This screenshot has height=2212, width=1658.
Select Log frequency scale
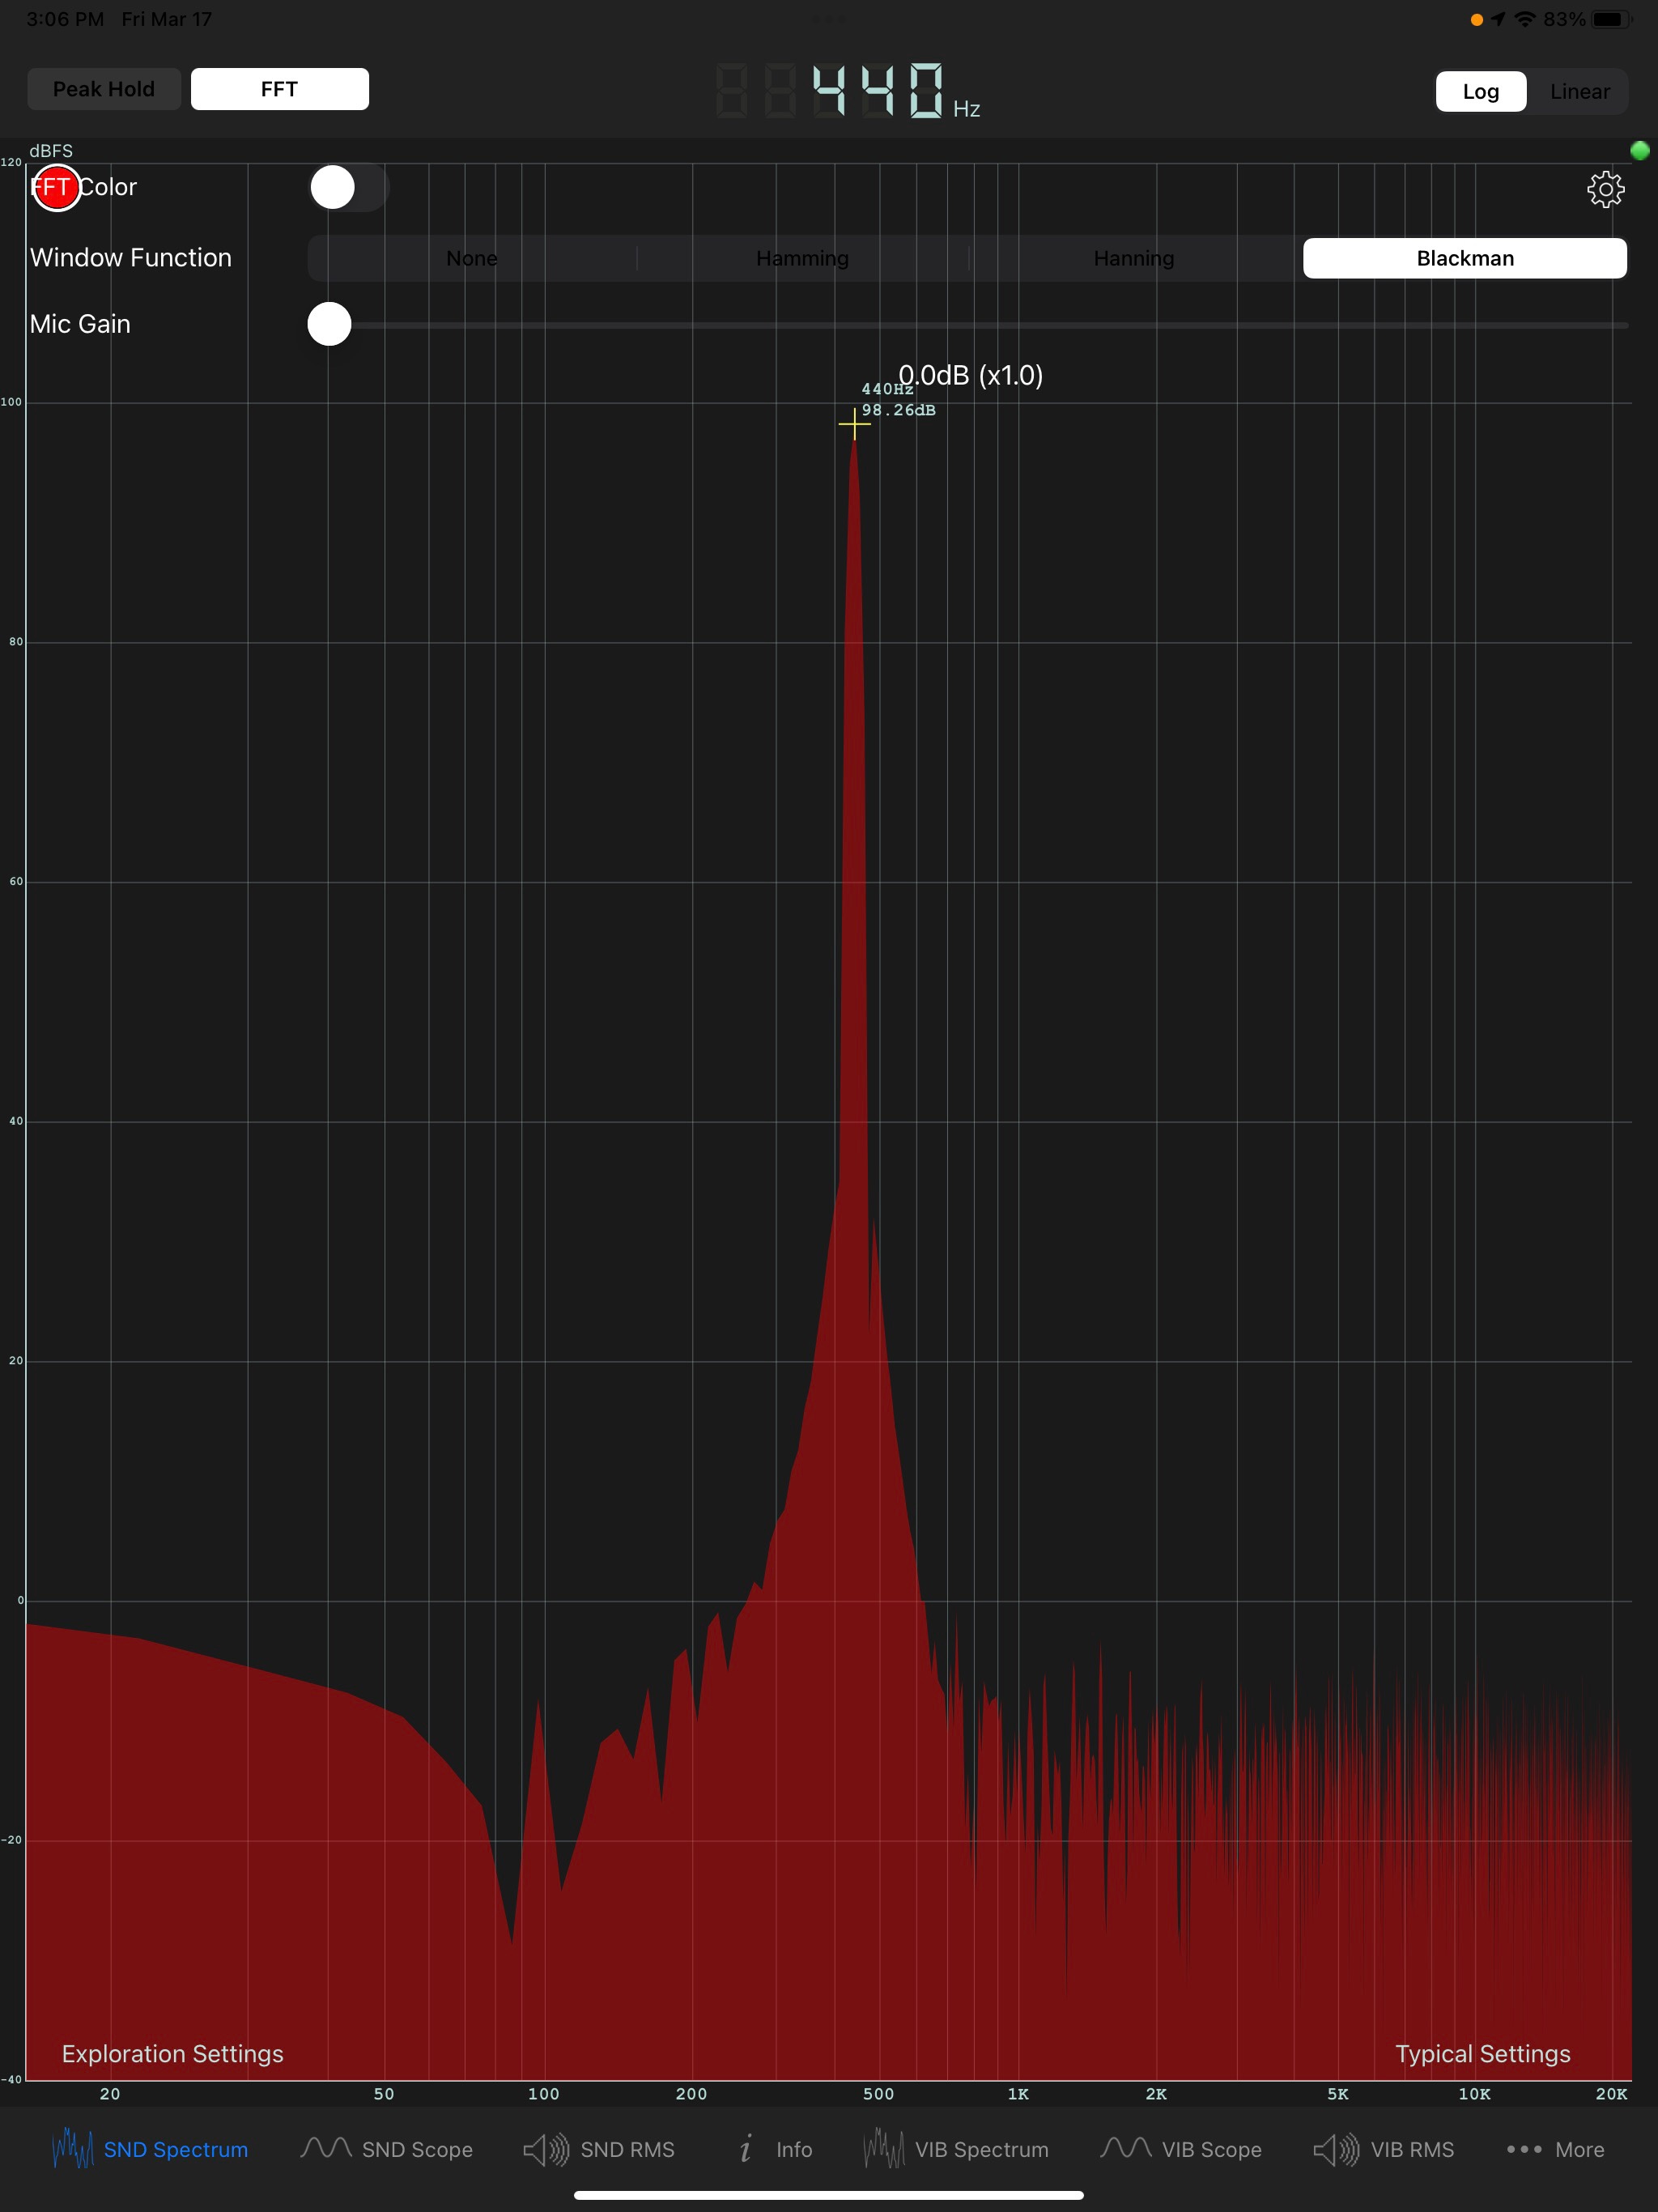coord(1480,92)
